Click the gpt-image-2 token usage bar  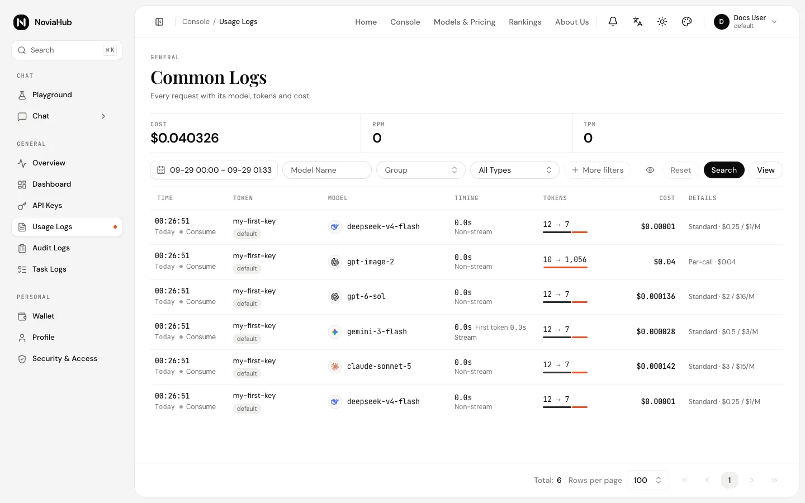tap(565, 268)
